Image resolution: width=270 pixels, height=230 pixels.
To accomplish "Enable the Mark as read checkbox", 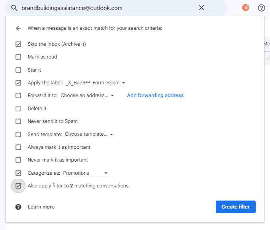I will tap(18, 57).
